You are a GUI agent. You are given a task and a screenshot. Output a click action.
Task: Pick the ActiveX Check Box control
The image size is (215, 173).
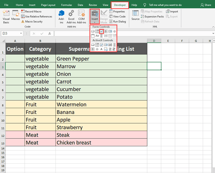pyautogui.click(x=101, y=45)
